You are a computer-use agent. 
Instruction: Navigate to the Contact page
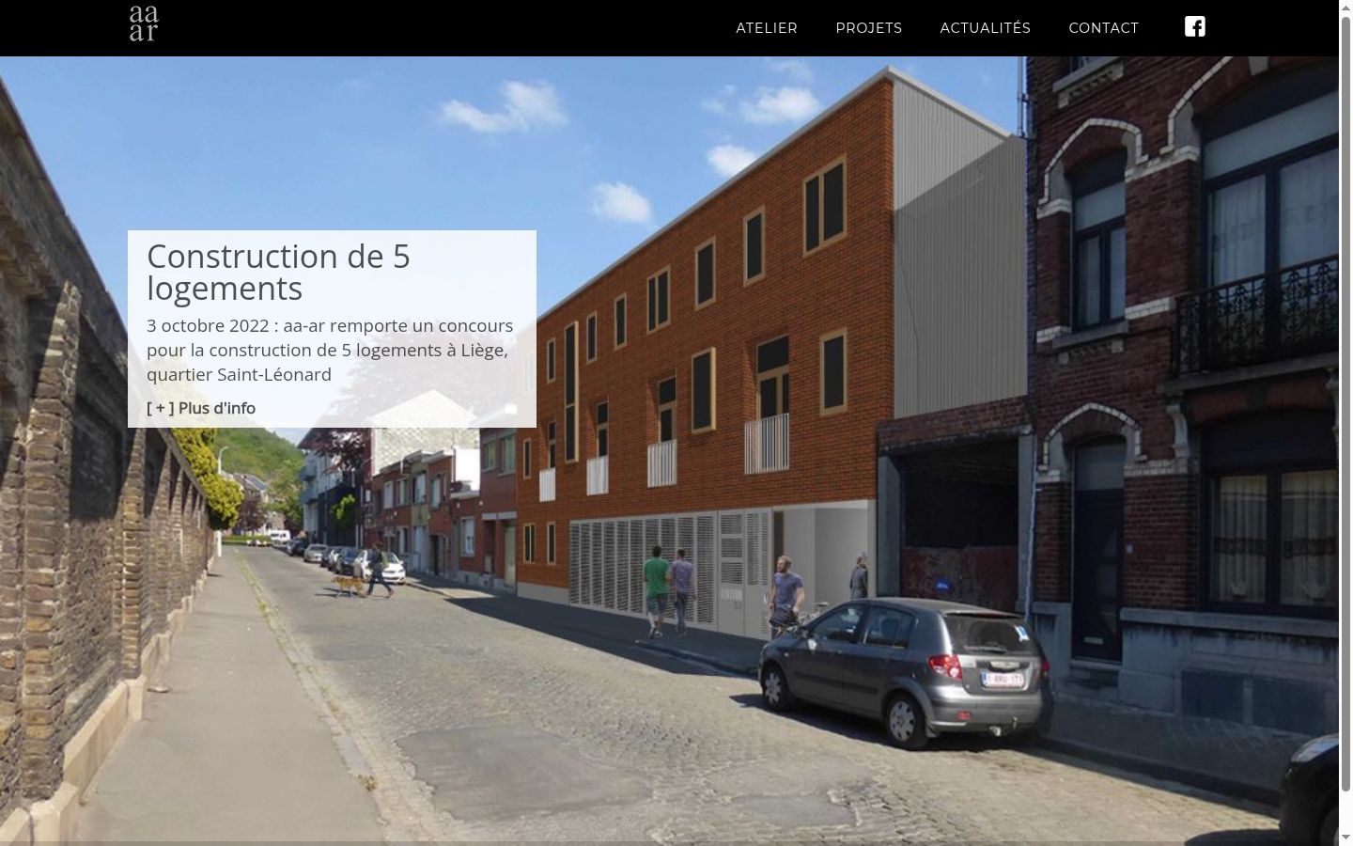1104,28
